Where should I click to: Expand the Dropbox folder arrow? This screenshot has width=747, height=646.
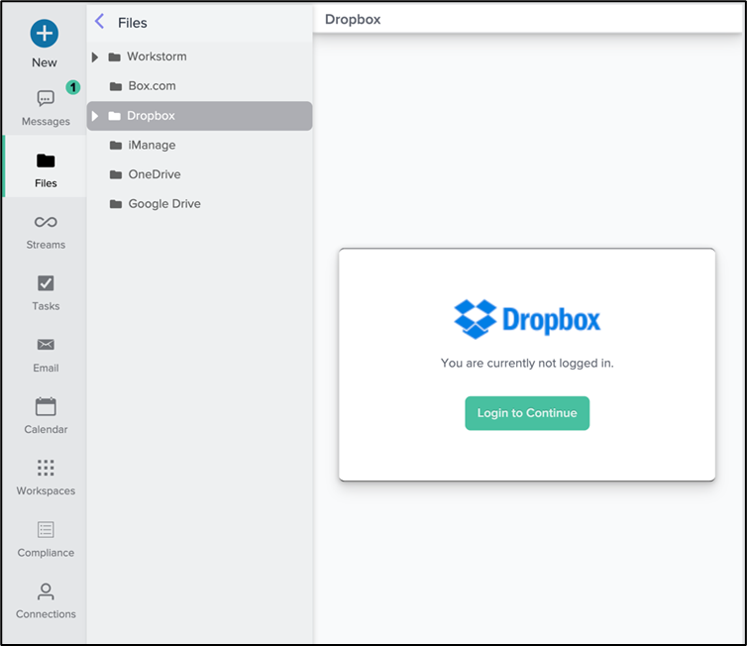pyautogui.click(x=95, y=116)
